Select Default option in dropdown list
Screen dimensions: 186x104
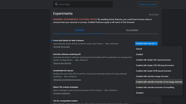click(159, 49)
